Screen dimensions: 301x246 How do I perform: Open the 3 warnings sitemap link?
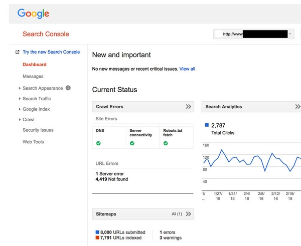click(x=171, y=238)
